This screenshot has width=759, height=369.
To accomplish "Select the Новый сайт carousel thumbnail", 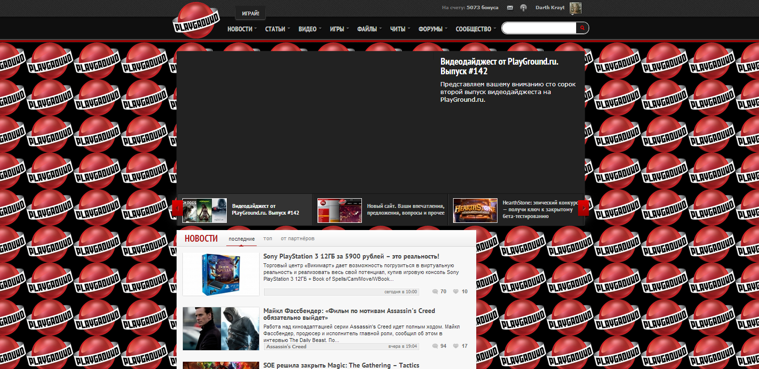I will pos(340,211).
